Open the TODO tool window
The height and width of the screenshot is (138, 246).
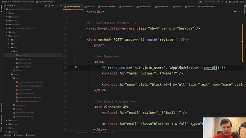[8, 135]
